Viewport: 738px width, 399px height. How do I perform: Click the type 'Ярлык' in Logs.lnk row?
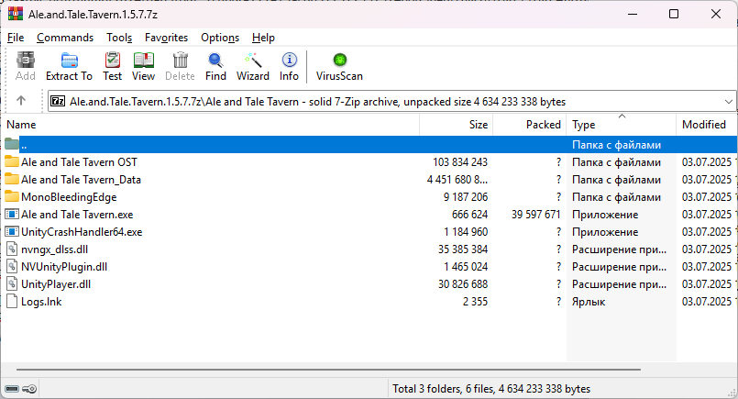[x=589, y=302]
